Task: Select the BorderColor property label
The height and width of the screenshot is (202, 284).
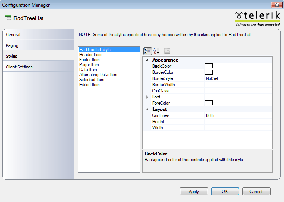Action: pyautogui.click(x=163, y=72)
